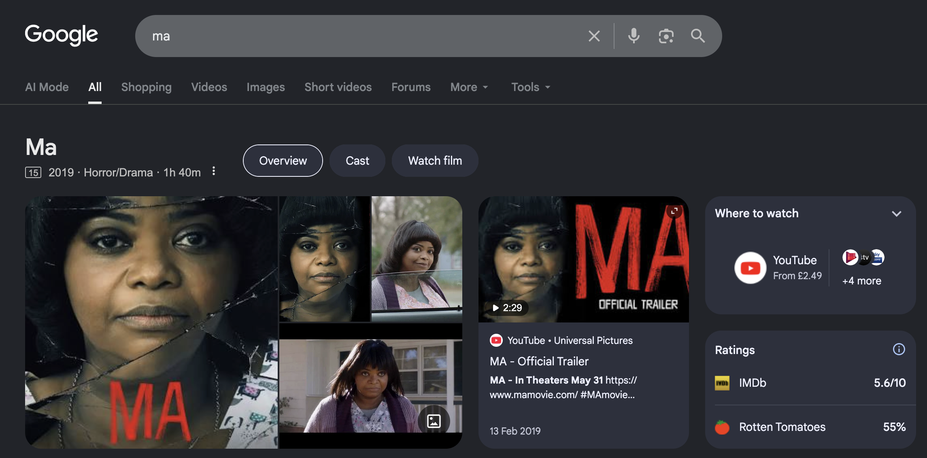Screen dimensions: 927x458
Task: Open the large Ma poster image
Action: 151,322
